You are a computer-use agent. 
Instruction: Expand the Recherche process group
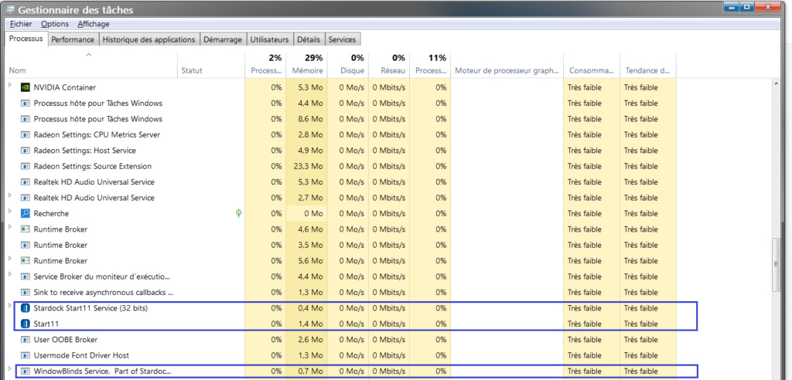click(x=10, y=212)
